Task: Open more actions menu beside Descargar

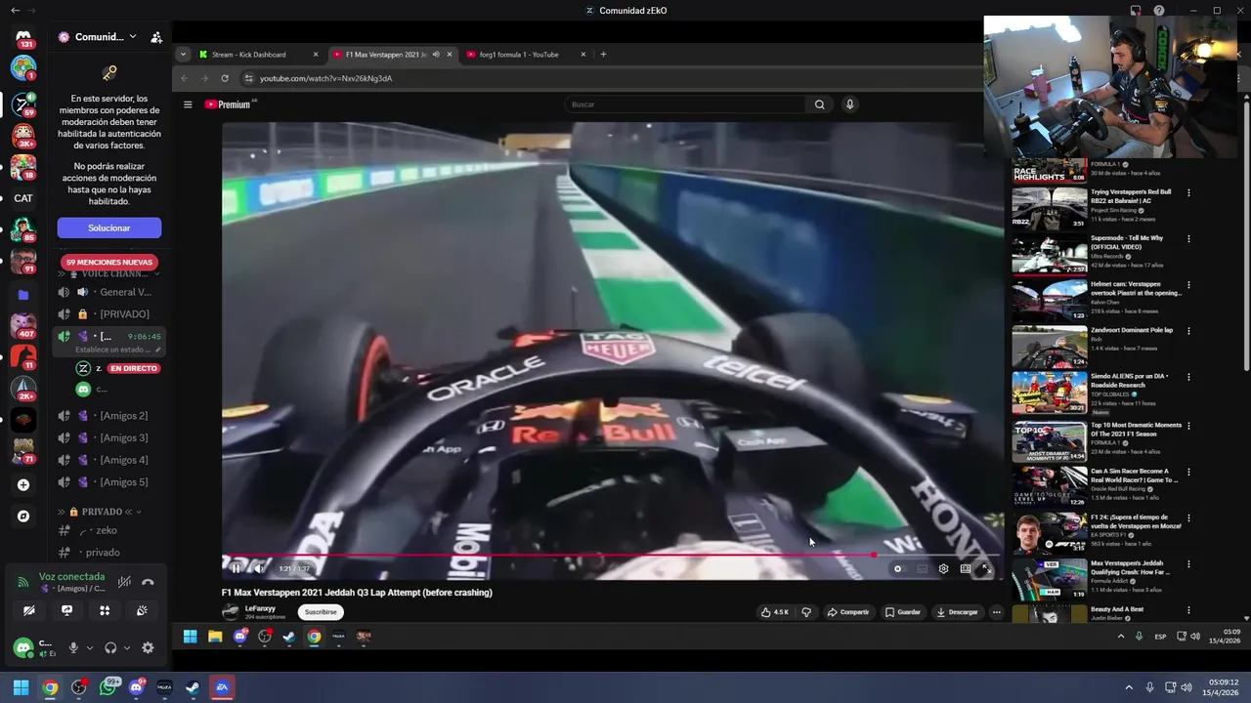Action: tap(996, 612)
